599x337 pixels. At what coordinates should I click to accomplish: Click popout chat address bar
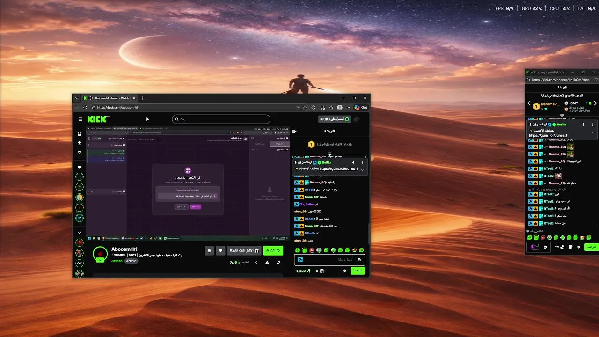[x=561, y=80]
